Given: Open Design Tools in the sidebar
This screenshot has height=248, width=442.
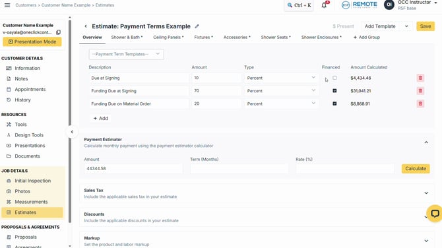Looking at the screenshot, I should tap(29, 135).
